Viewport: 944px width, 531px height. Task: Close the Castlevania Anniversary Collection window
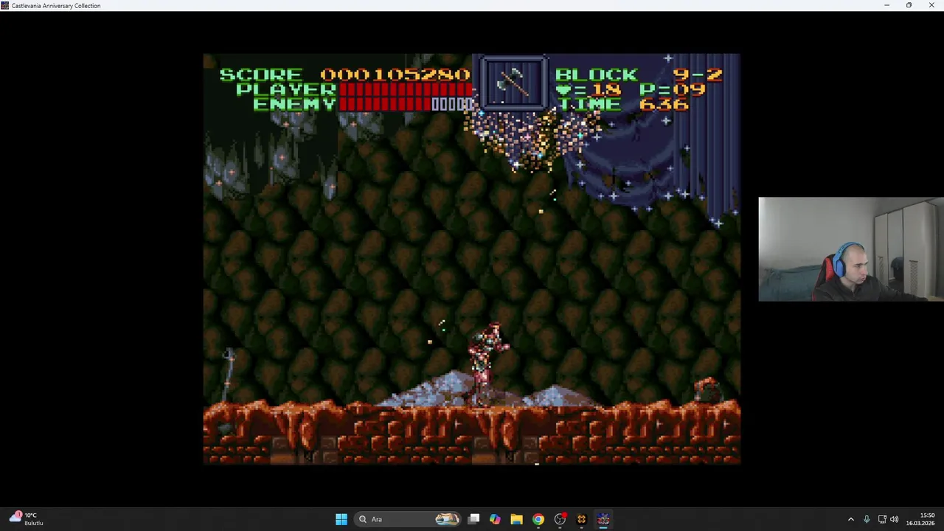coord(931,5)
